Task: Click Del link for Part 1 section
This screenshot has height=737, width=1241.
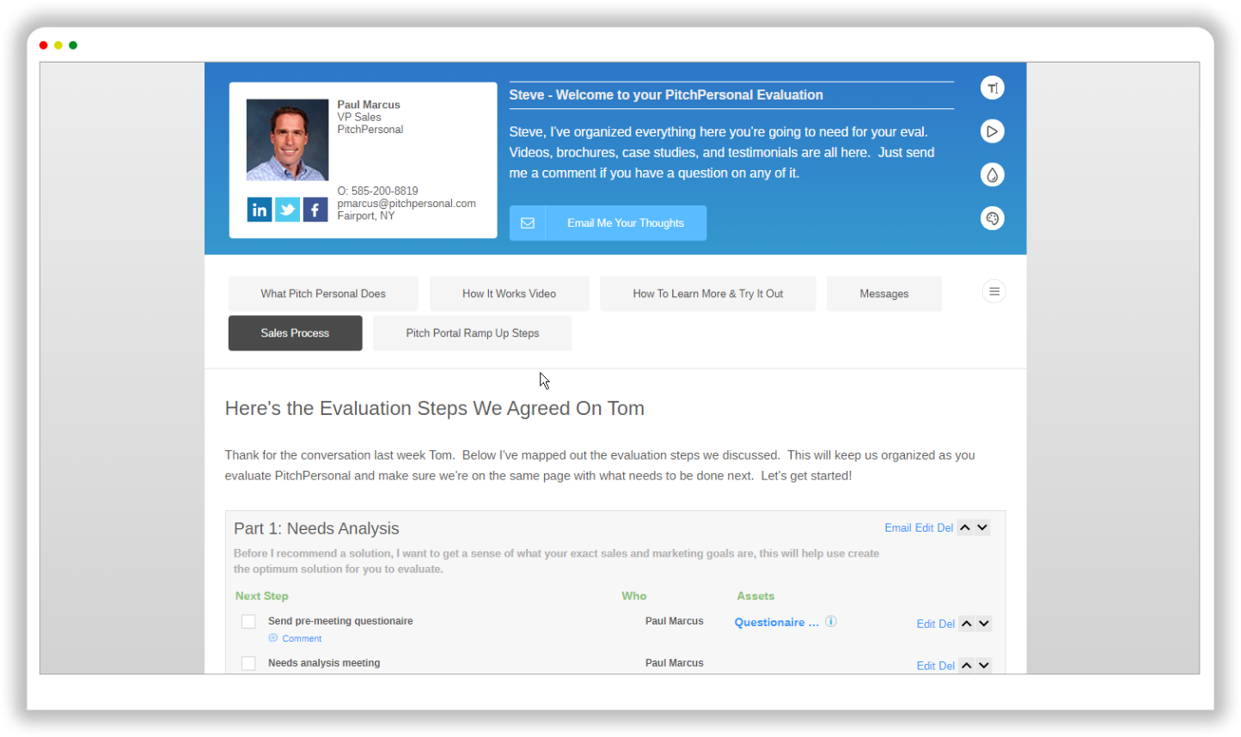Action: tap(945, 528)
